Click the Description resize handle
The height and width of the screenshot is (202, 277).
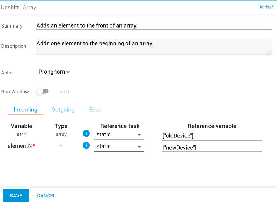coord(269,52)
